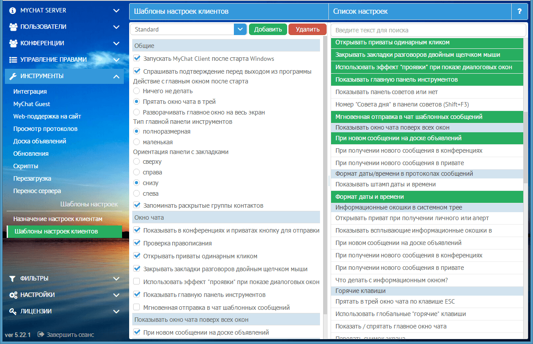Viewport: 533px width, 344px height.
Task: Click the MyChat Server info icon
Action: click(13, 10)
